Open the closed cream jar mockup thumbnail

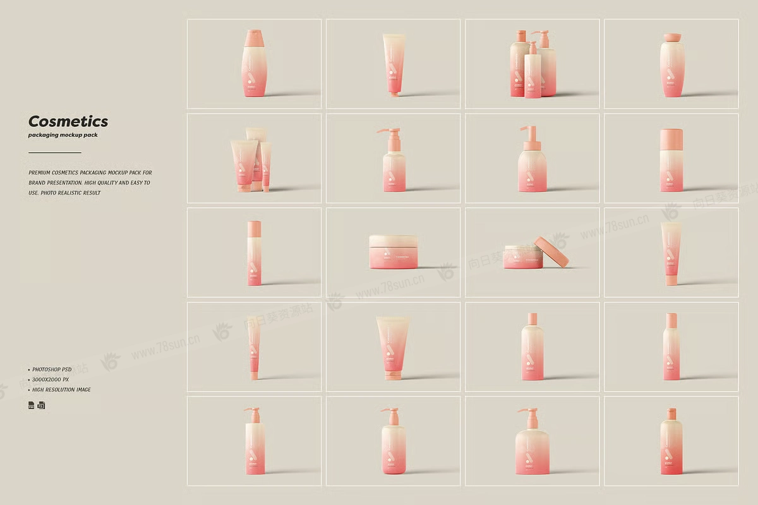pyautogui.click(x=393, y=252)
